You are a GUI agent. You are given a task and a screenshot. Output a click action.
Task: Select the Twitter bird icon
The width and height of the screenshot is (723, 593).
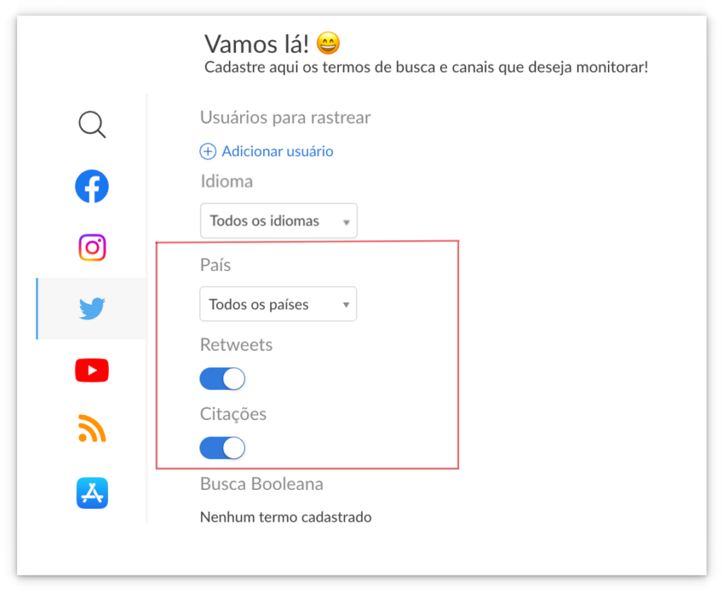tap(92, 309)
